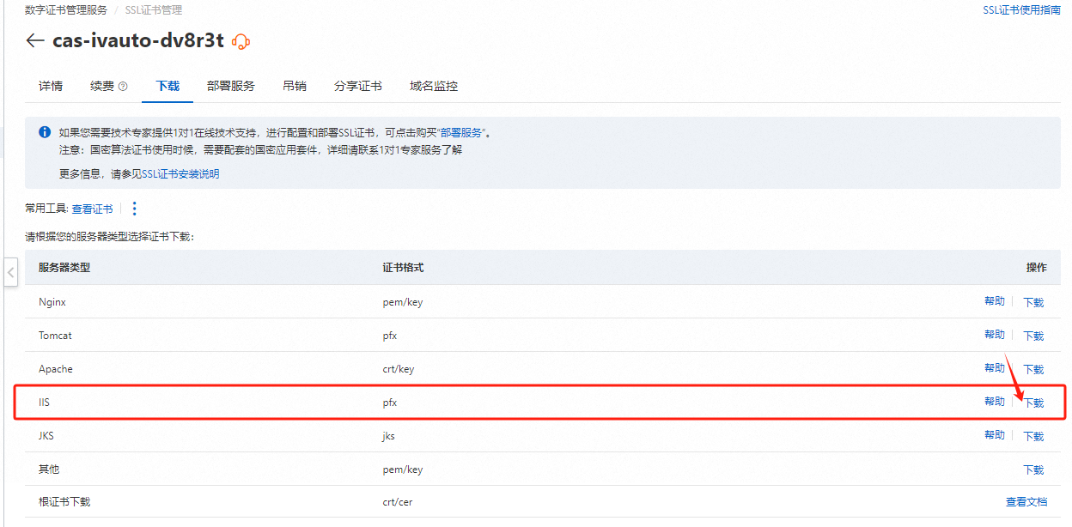1072x527 pixels.
Task: Click the jks format cell
Action: (389, 436)
